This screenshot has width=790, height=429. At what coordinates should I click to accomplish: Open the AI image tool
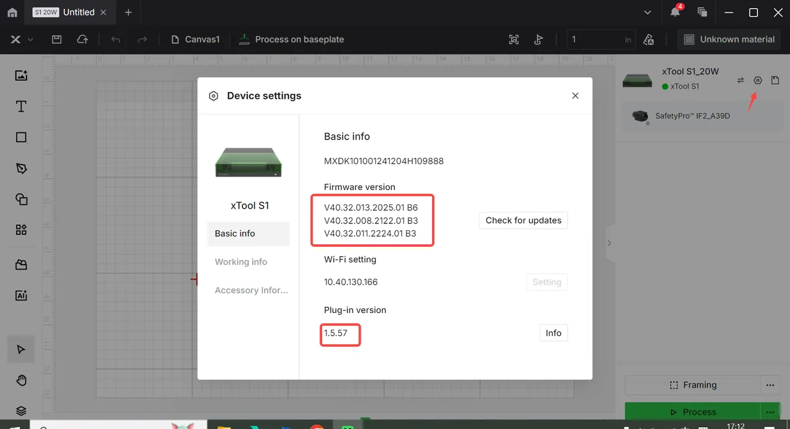click(x=21, y=296)
